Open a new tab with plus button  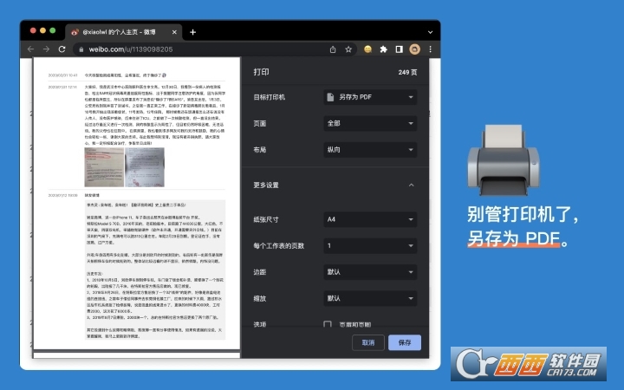point(192,32)
